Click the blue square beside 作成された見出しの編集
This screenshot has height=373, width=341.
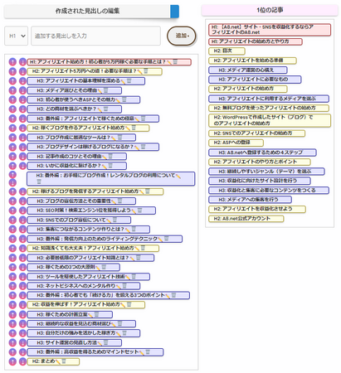point(174,11)
